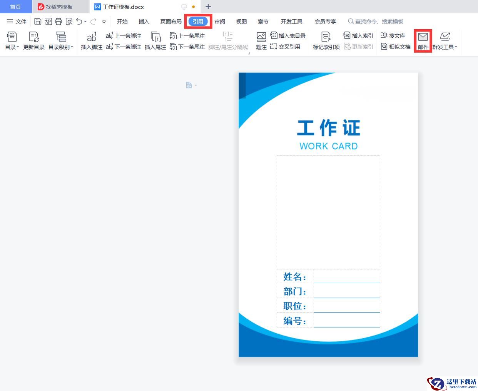This screenshot has height=391, width=478.
Task: Open quick access toolbar customize arrow
Action: (104, 22)
